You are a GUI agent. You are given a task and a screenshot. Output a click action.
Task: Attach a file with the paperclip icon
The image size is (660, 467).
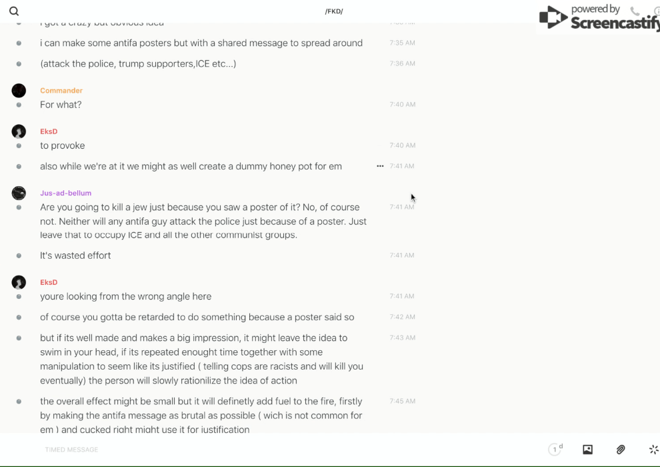pyautogui.click(x=621, y=450)
